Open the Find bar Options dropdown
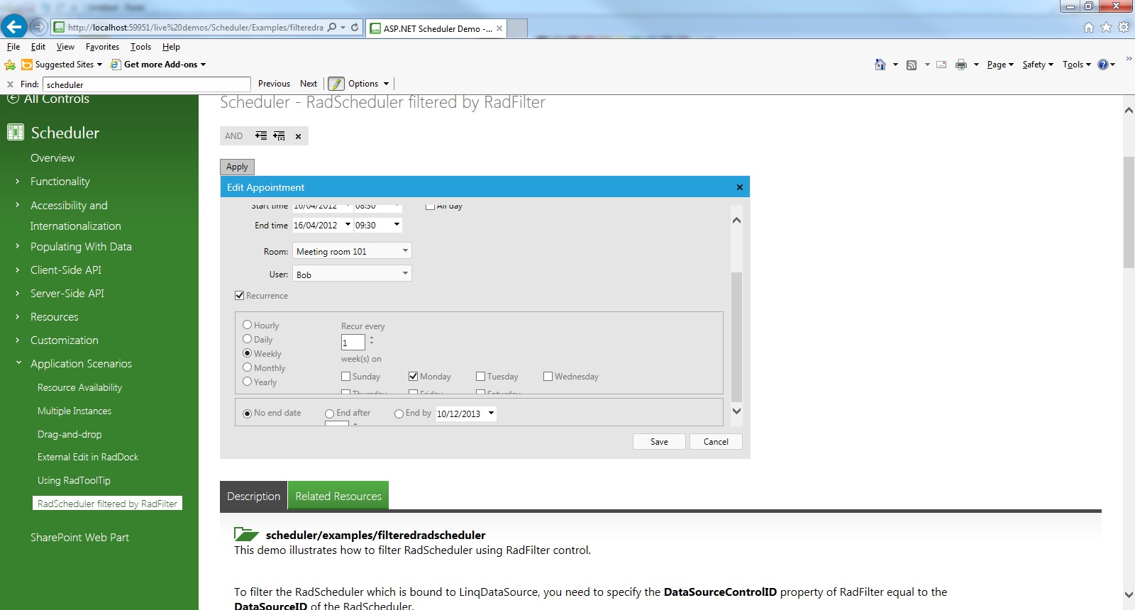This screenshot has height=610, width=1135. (x=368, y=84)
